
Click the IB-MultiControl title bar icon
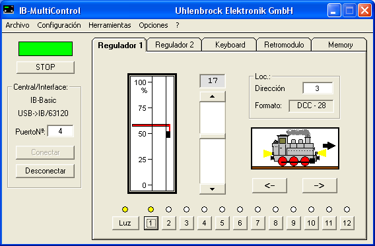[x=9, y=11]
